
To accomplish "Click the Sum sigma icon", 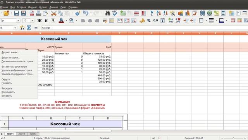I will 29,28.
